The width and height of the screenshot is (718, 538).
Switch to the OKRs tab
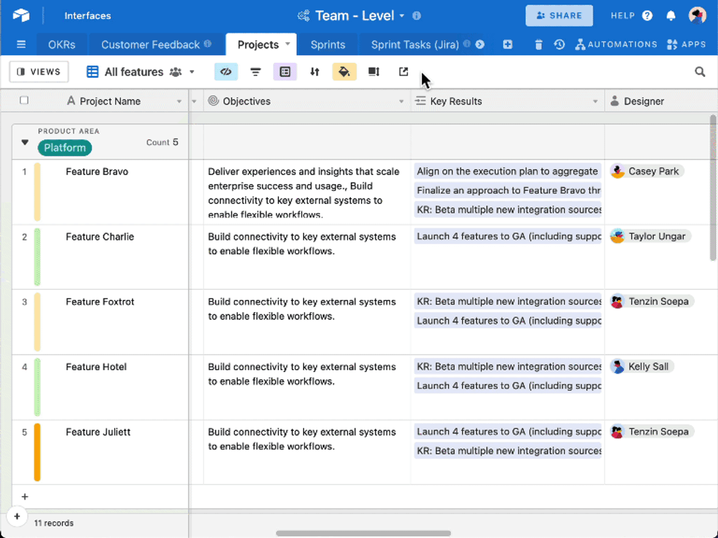click(x=62, y=45)
